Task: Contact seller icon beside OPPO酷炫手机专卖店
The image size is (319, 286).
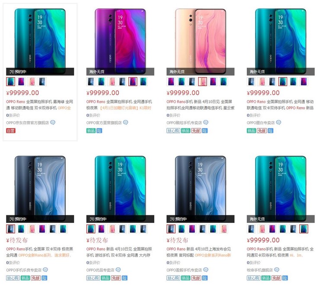Action: (x=206, y=122)
